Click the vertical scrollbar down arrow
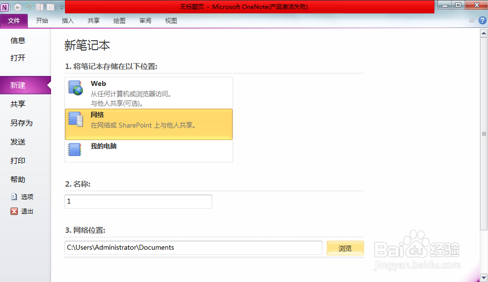 click(x=484, y=278)
